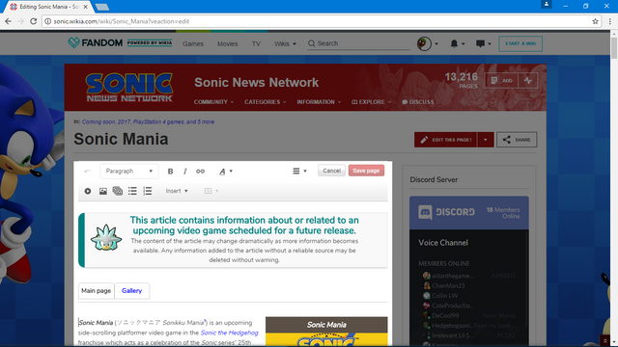618x347 pixels.
Task: Open the table insert menu
Action: (211, 191)
